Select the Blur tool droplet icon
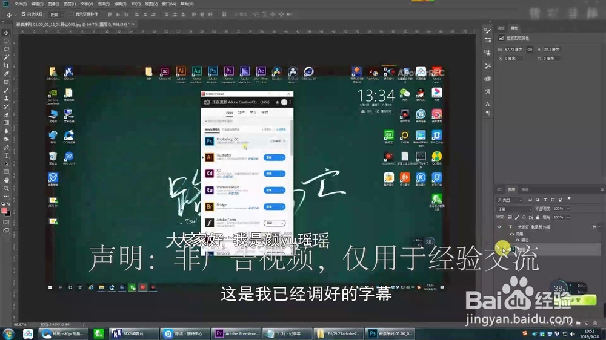Viewport: 606px width, 340px height. click(6, 131)
